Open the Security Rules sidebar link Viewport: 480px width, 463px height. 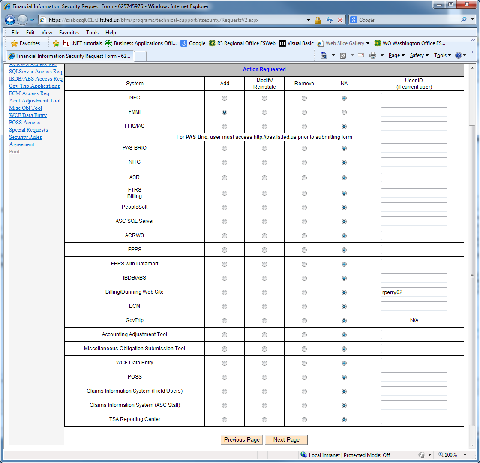click(25, 137)
